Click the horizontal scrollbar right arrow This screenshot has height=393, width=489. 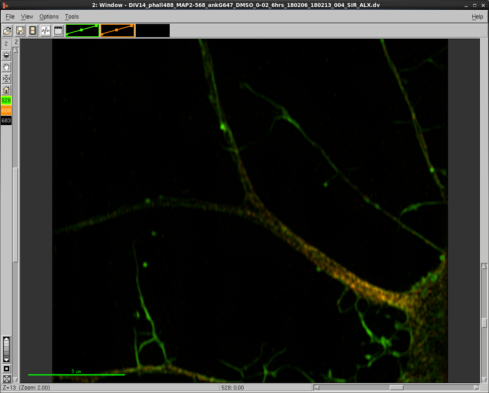pyautogui.click(x=476, y=388)
